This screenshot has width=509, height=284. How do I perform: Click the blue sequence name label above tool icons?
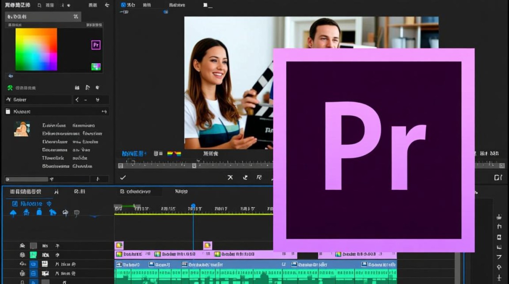pyautogui.click(x=32, y=204)
